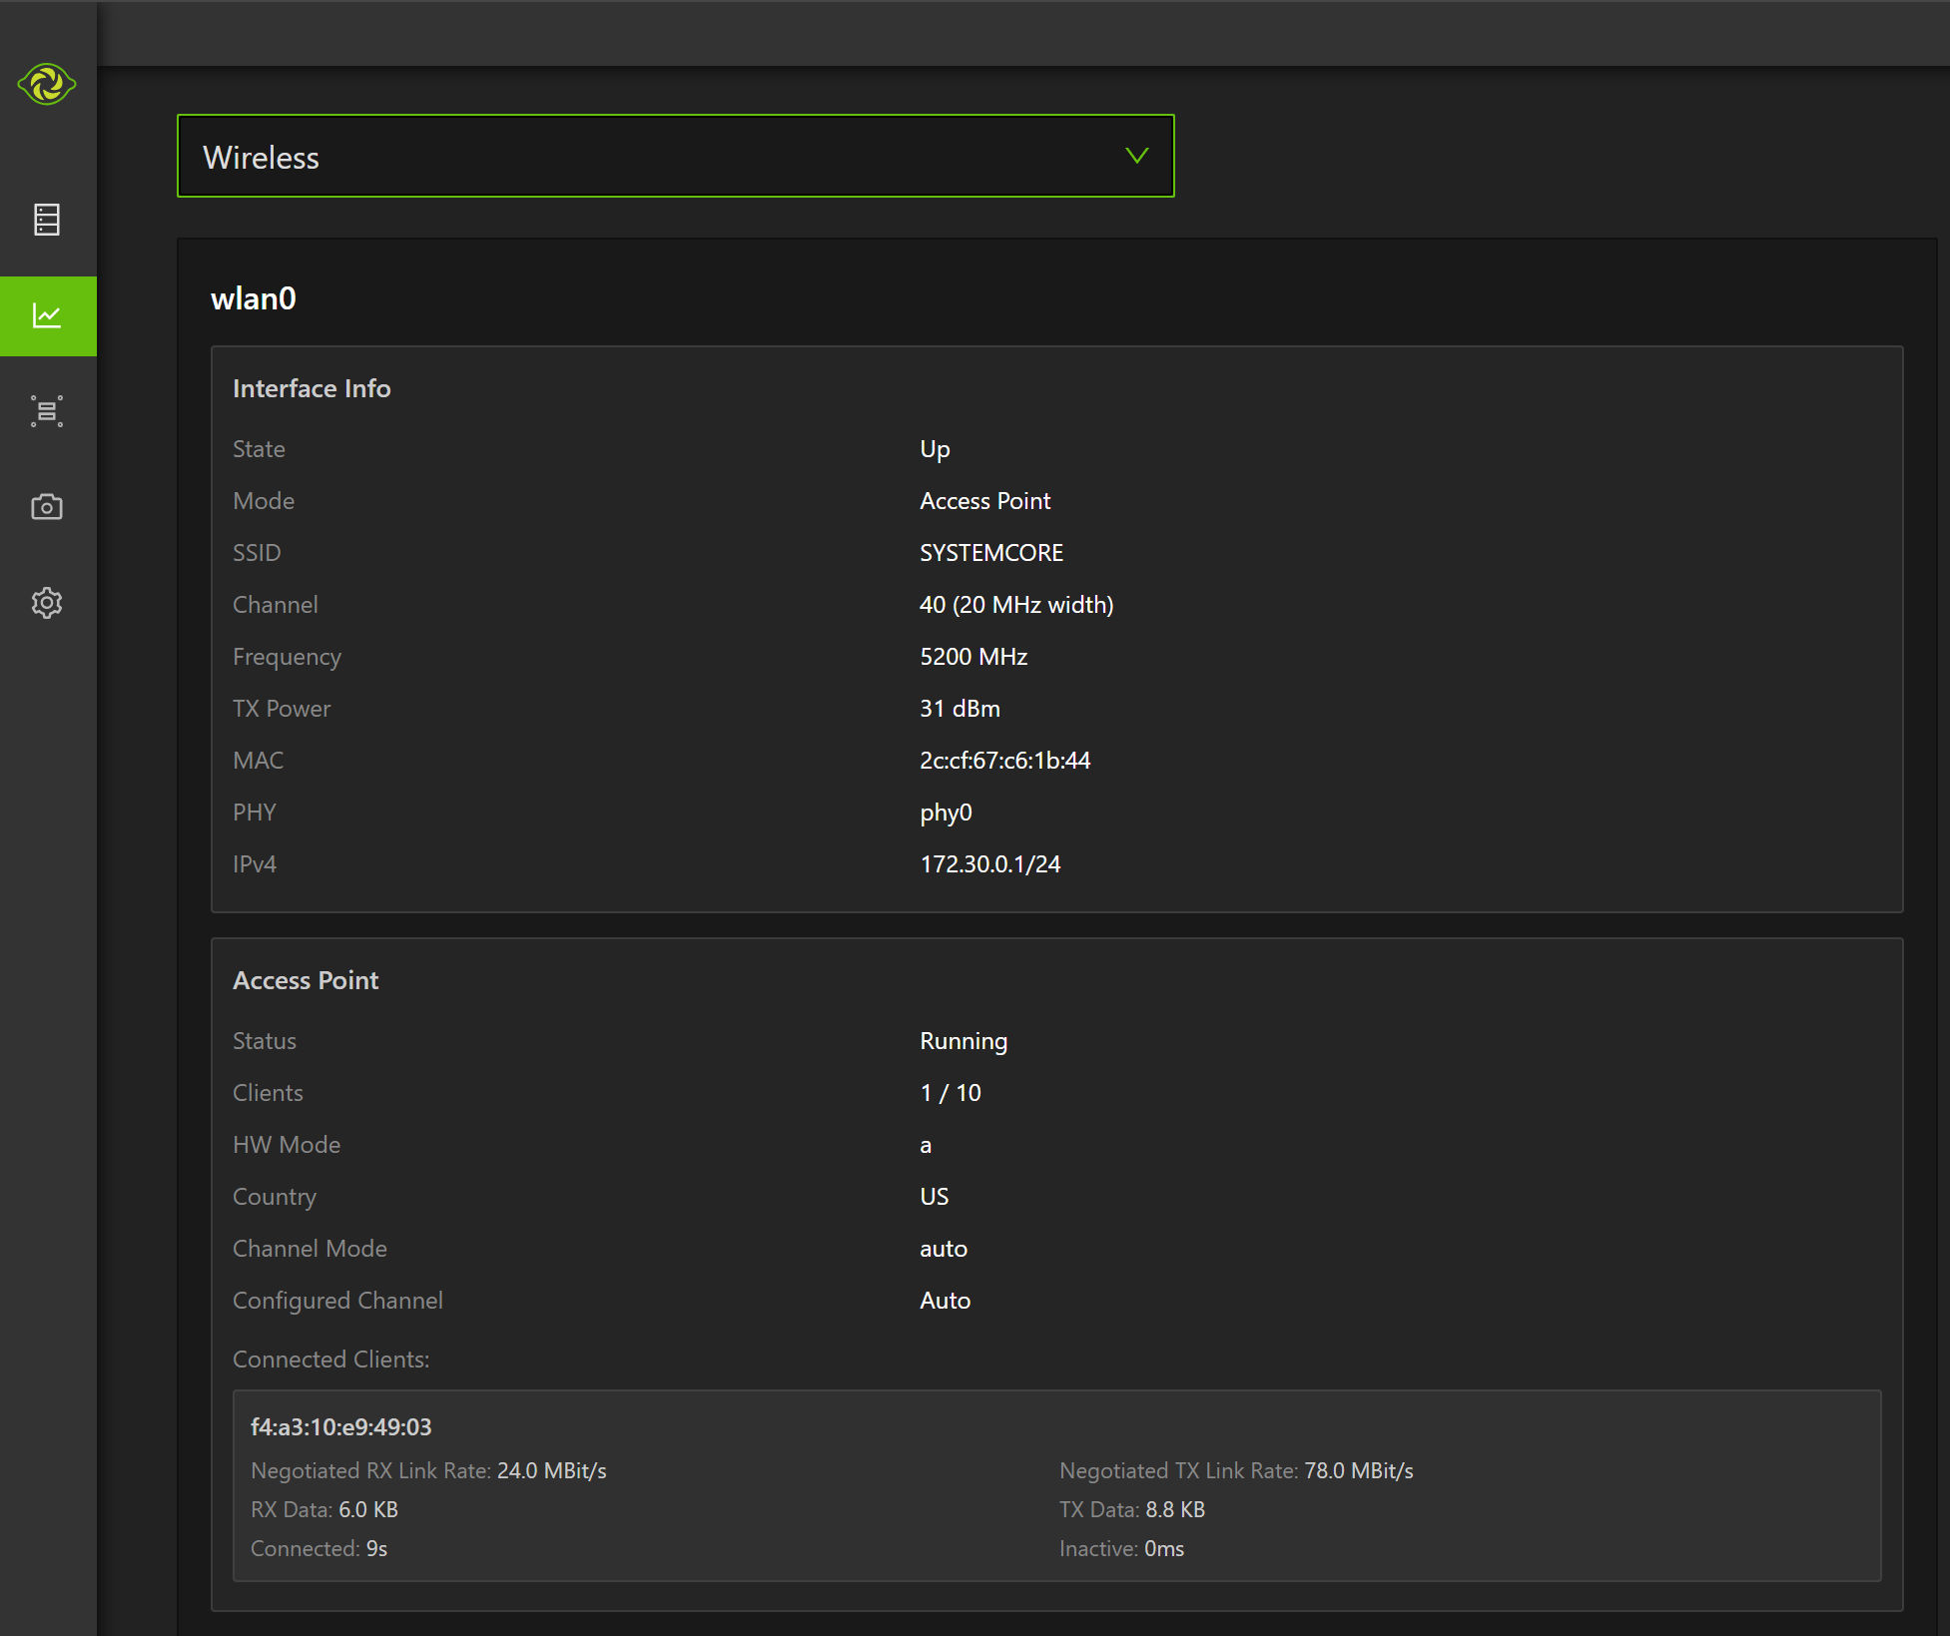Click the Connected Clients label

point(330,1360)
